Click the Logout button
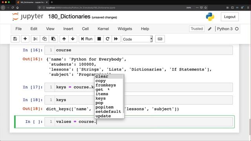 (x=230, y=17)
